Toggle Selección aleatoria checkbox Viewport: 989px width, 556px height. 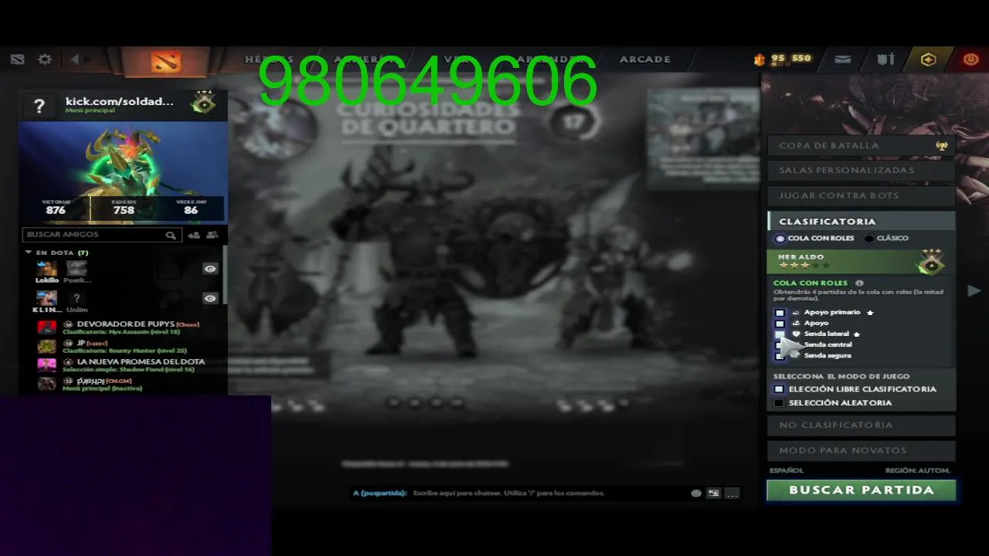779,403
